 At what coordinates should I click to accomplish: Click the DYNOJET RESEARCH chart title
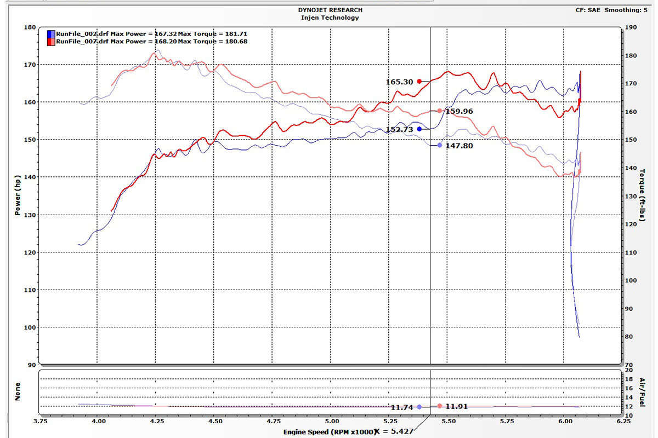tap(330, 10)
